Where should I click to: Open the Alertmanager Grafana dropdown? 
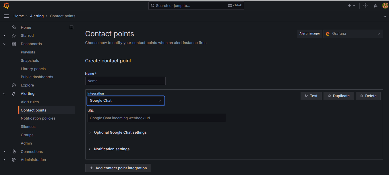coord(353,34)
